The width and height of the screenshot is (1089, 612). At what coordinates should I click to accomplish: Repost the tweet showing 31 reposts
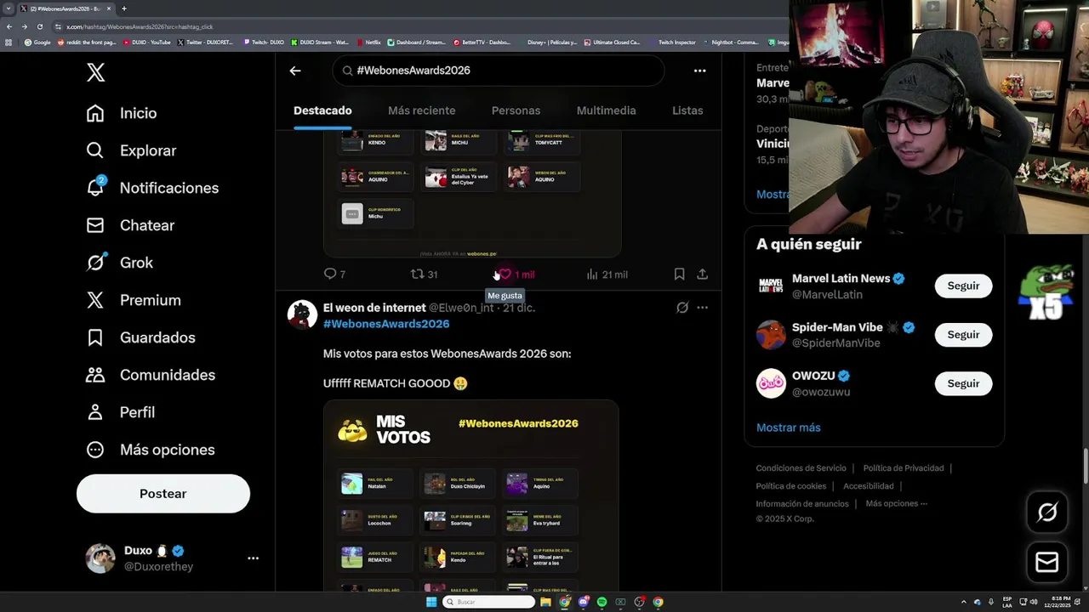tap(424, 274)
